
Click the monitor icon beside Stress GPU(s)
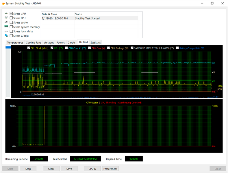[x=6, y=35]
